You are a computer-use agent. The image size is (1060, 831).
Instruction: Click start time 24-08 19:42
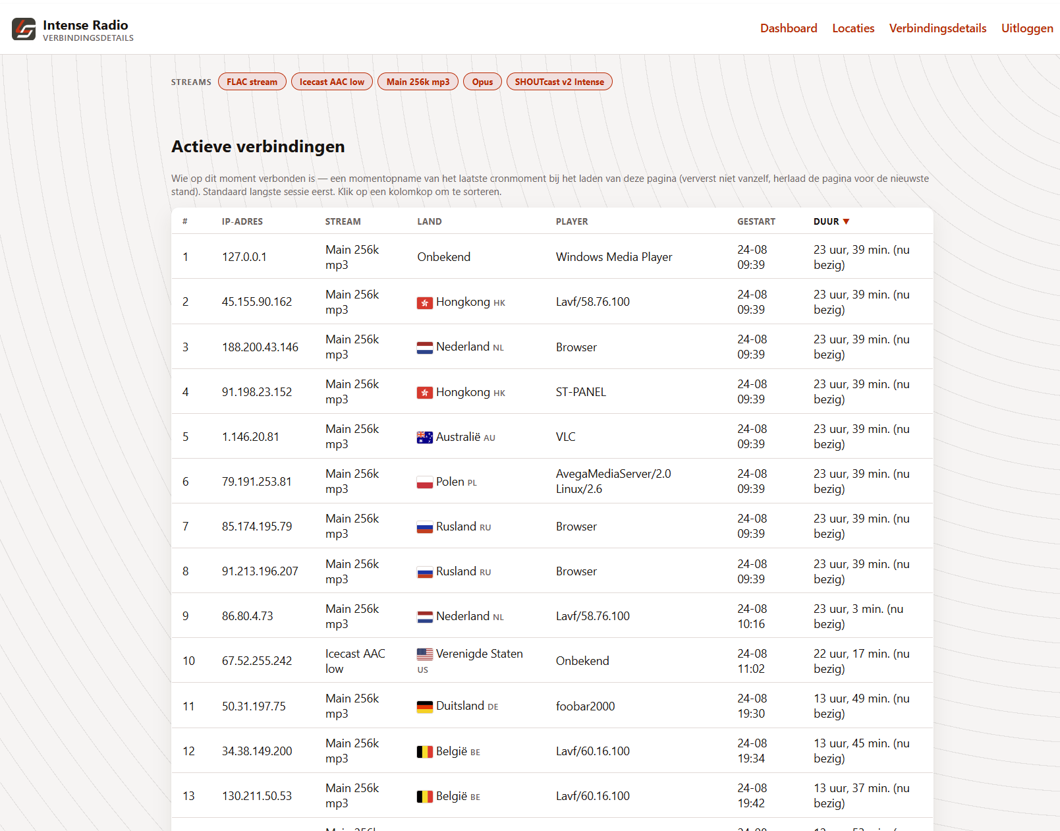coord(752,795)
